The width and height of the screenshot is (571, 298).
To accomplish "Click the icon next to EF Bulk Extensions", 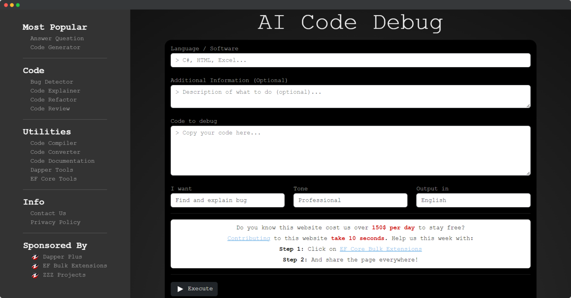I will point(35,266).
